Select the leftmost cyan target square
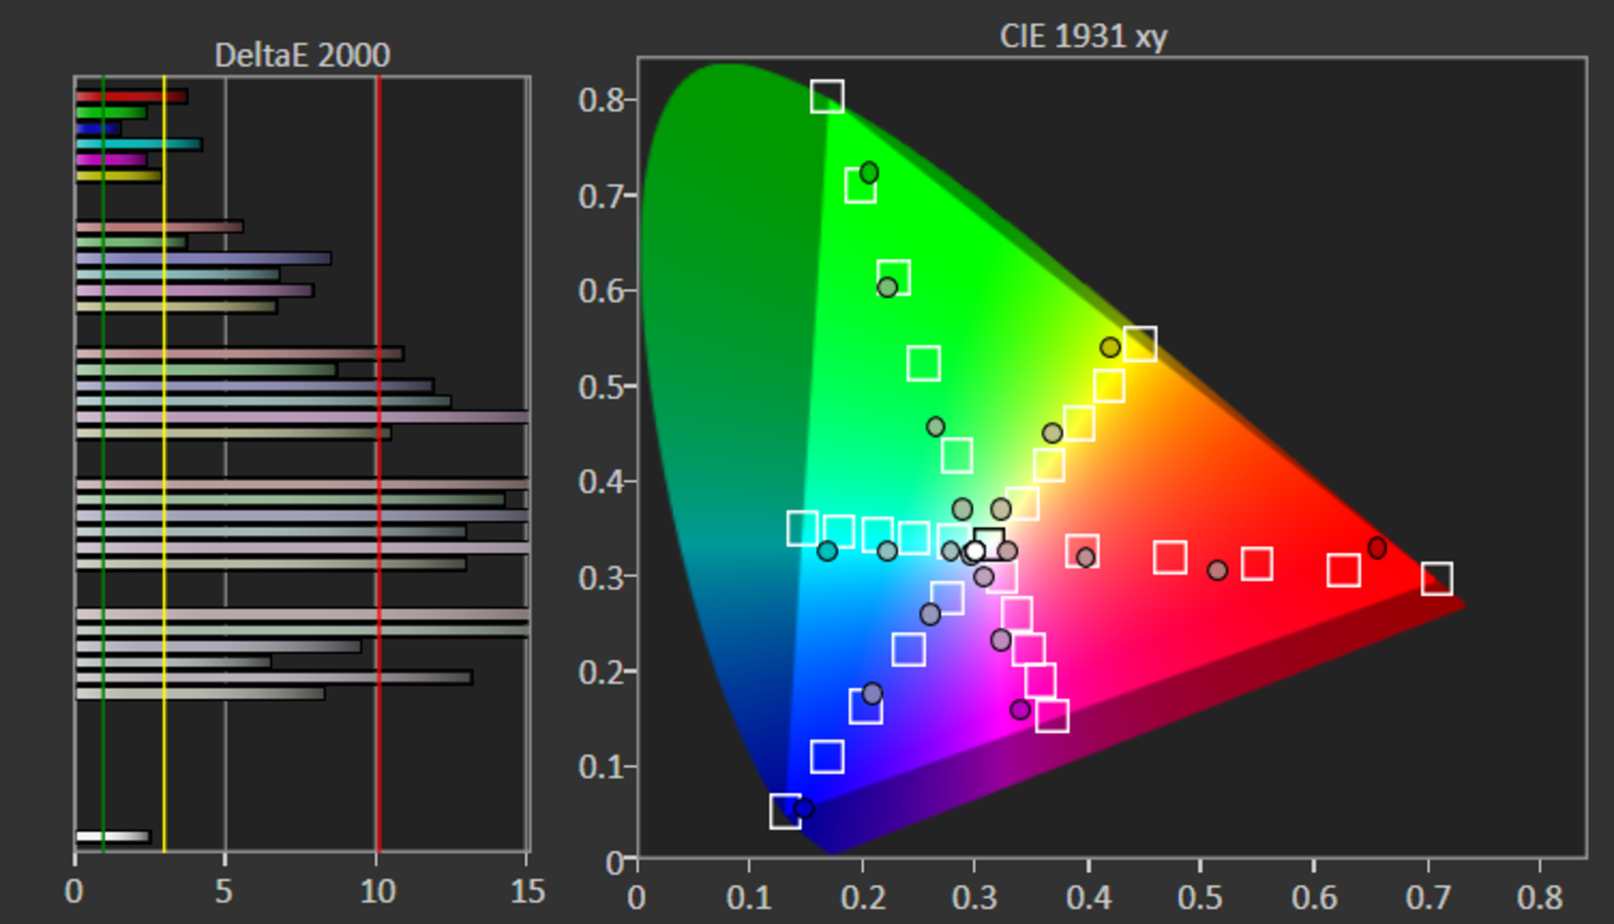 [802, 528]
